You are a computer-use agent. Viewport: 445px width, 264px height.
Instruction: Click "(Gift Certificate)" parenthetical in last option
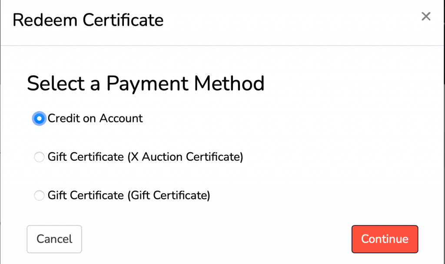click(169, 195)
